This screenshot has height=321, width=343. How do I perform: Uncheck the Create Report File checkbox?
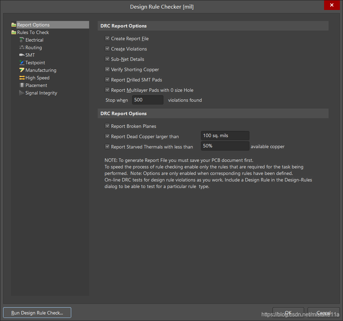pyautogui.click(x=107, y=38)
